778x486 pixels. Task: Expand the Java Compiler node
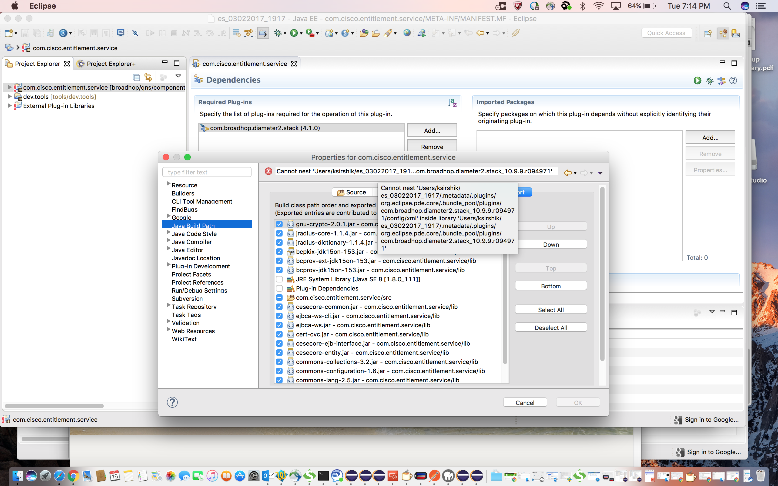pos(168,240)
